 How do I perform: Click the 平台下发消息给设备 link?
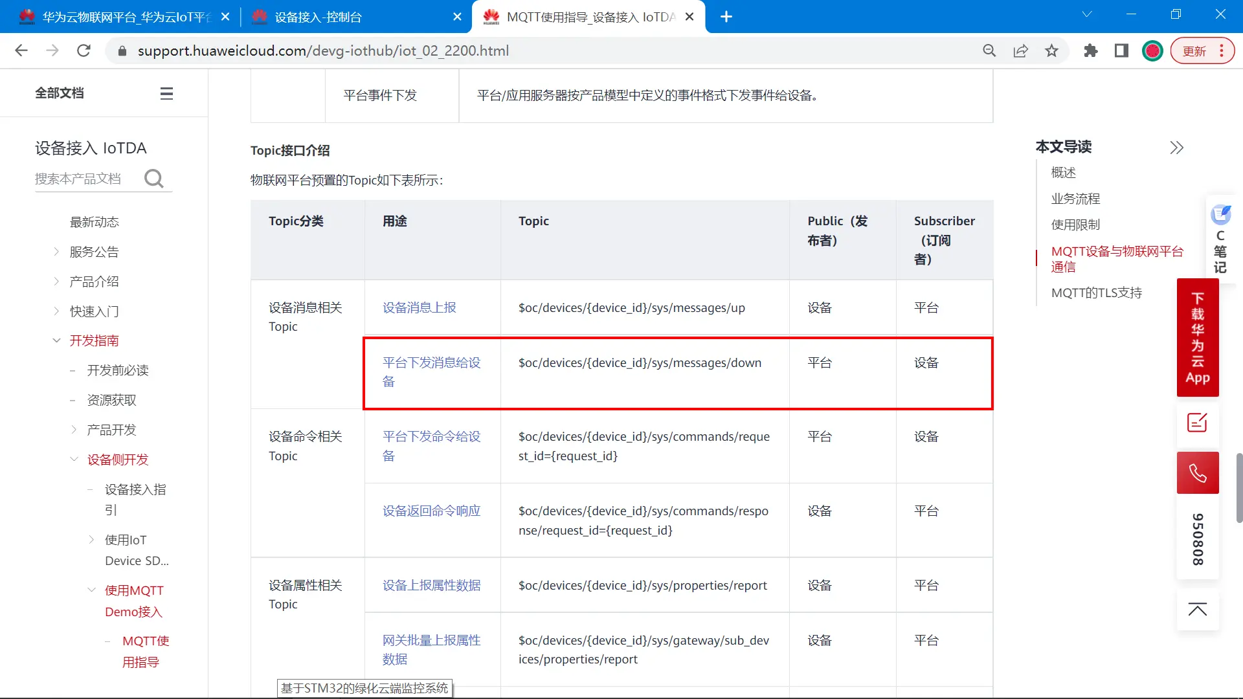[431, 372]
